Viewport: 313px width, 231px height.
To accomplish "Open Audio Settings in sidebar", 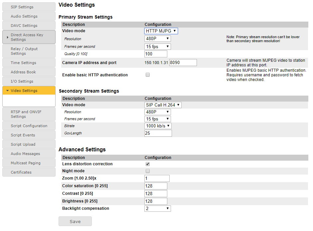I will pyautogui.click(x=29, y=16).
